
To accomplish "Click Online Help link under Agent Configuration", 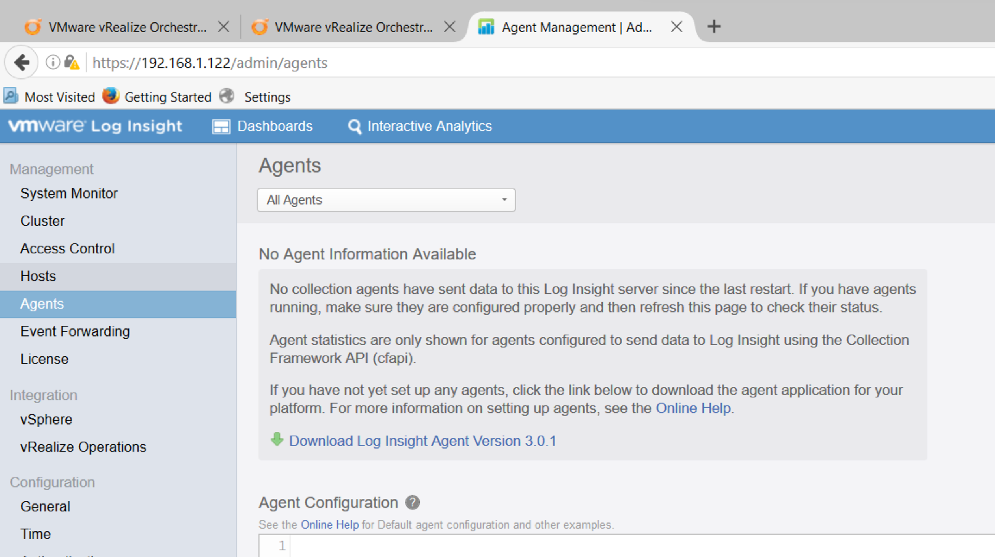I will [x=330, y=525].
